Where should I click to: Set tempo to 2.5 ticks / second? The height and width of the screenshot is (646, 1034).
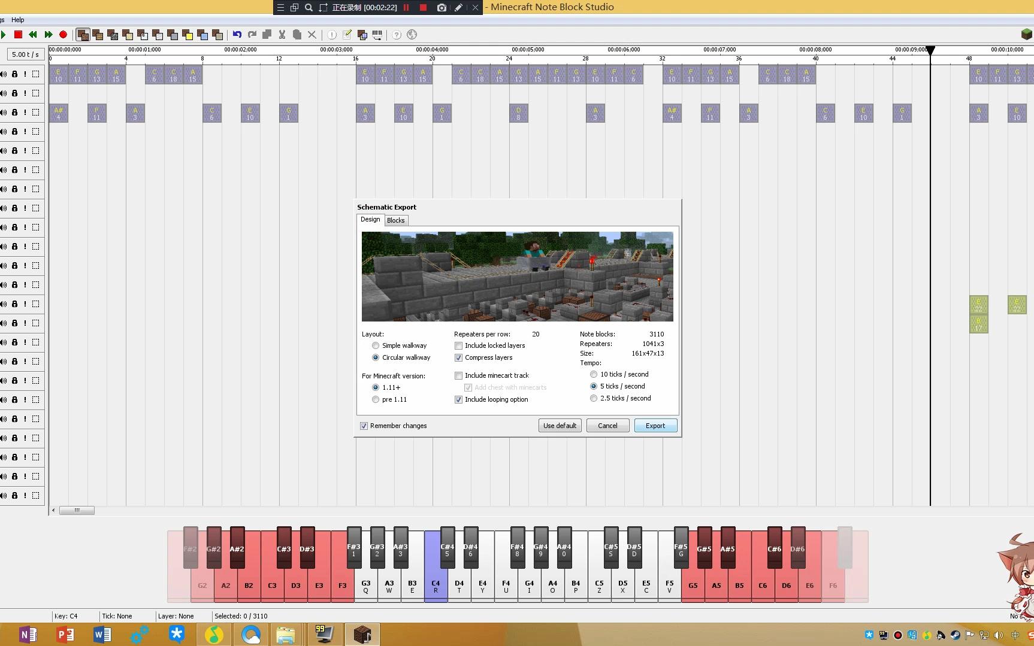[594, 398]
